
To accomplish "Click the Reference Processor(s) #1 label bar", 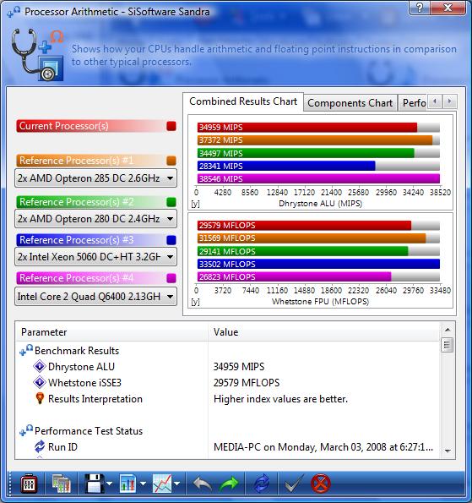I will click(x=90, y=161).
